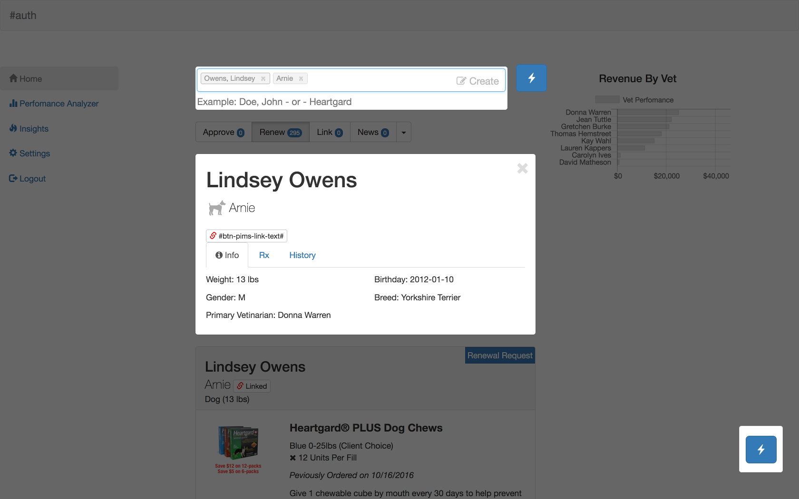Screen dimensions: 799x499
Task: Switch to the Rx tab
Action: pos(264,255)
